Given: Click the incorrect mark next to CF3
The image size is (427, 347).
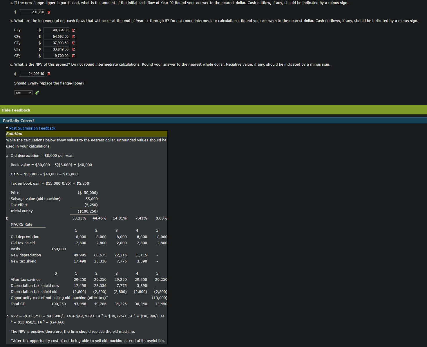Looking at the screenshot, I should pyautogui.click(x=73, y=43).
